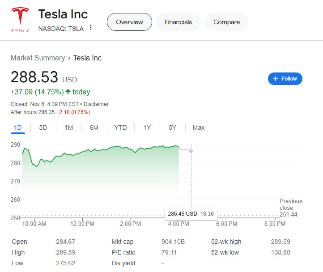The width and height of the screenshot is (323, 272).
Task: Show the Max chart range
Action: tap(198, 128)
